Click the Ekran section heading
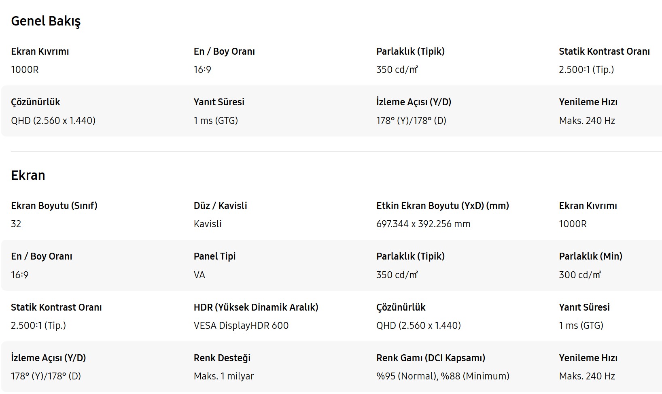This screenshot has height=394, width=662. (28, 175)
